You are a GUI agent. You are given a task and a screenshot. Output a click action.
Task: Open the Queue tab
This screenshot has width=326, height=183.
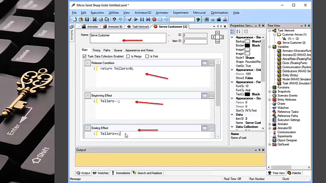point(118,50)
